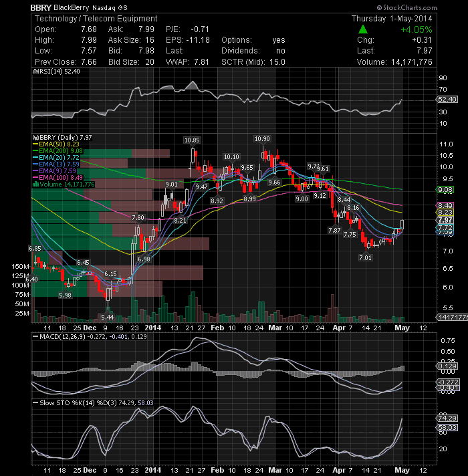Click the green 9.08 price axis tag
This screenshot has height=476, width=468.
point(445,190)
